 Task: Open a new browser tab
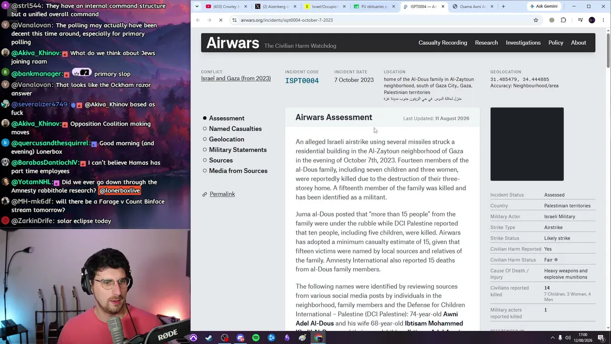click(x=503, y=7)
